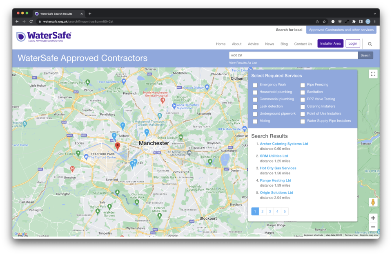Tick the Leak detection checkbox
This screenshot has width=392, height=255.
(x=255, y=107)
